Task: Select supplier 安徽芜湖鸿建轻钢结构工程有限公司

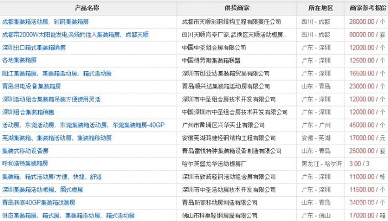Action: tap(229, 138)
